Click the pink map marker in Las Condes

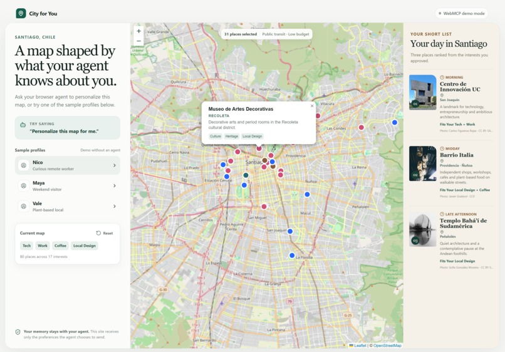click(x=362, y=127)
